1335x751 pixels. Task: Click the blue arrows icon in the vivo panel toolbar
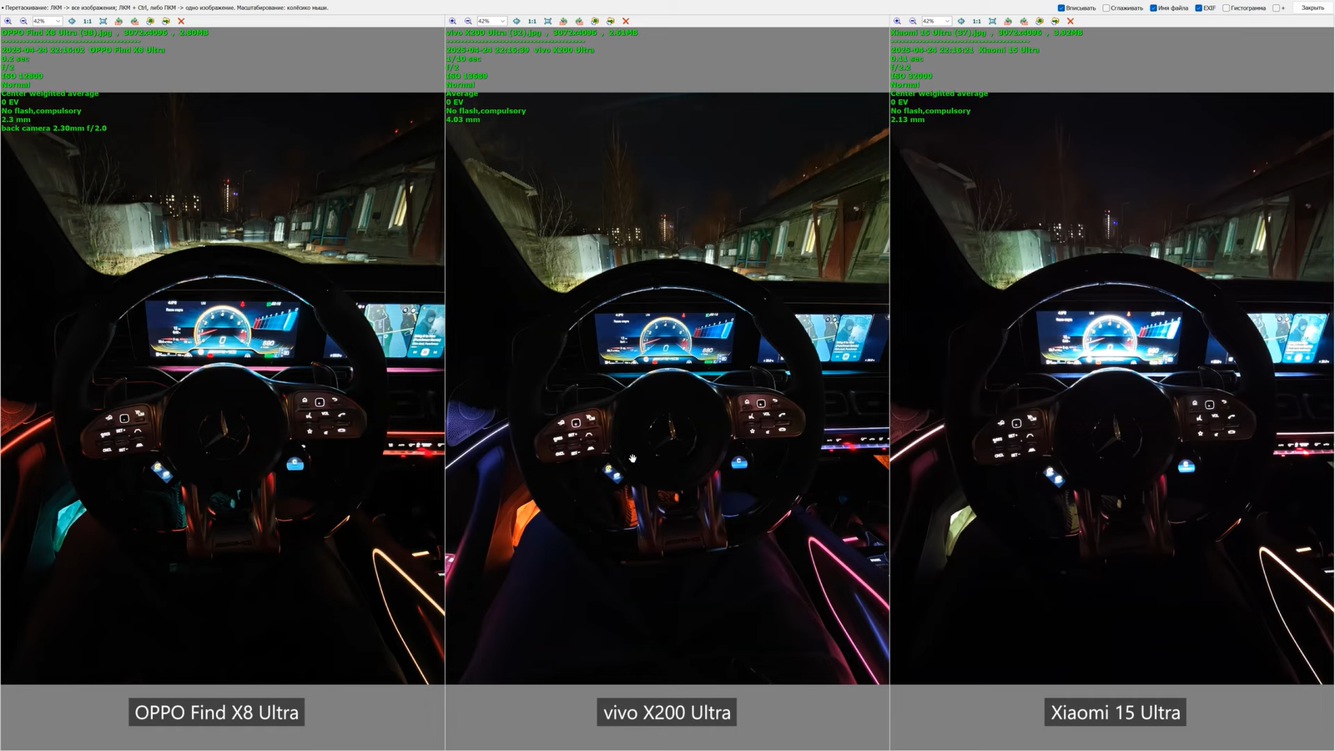tap(516, 21)
